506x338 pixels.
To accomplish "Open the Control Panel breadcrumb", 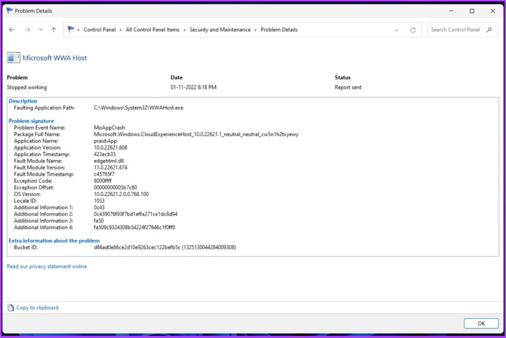I will (x=99, y=30).
